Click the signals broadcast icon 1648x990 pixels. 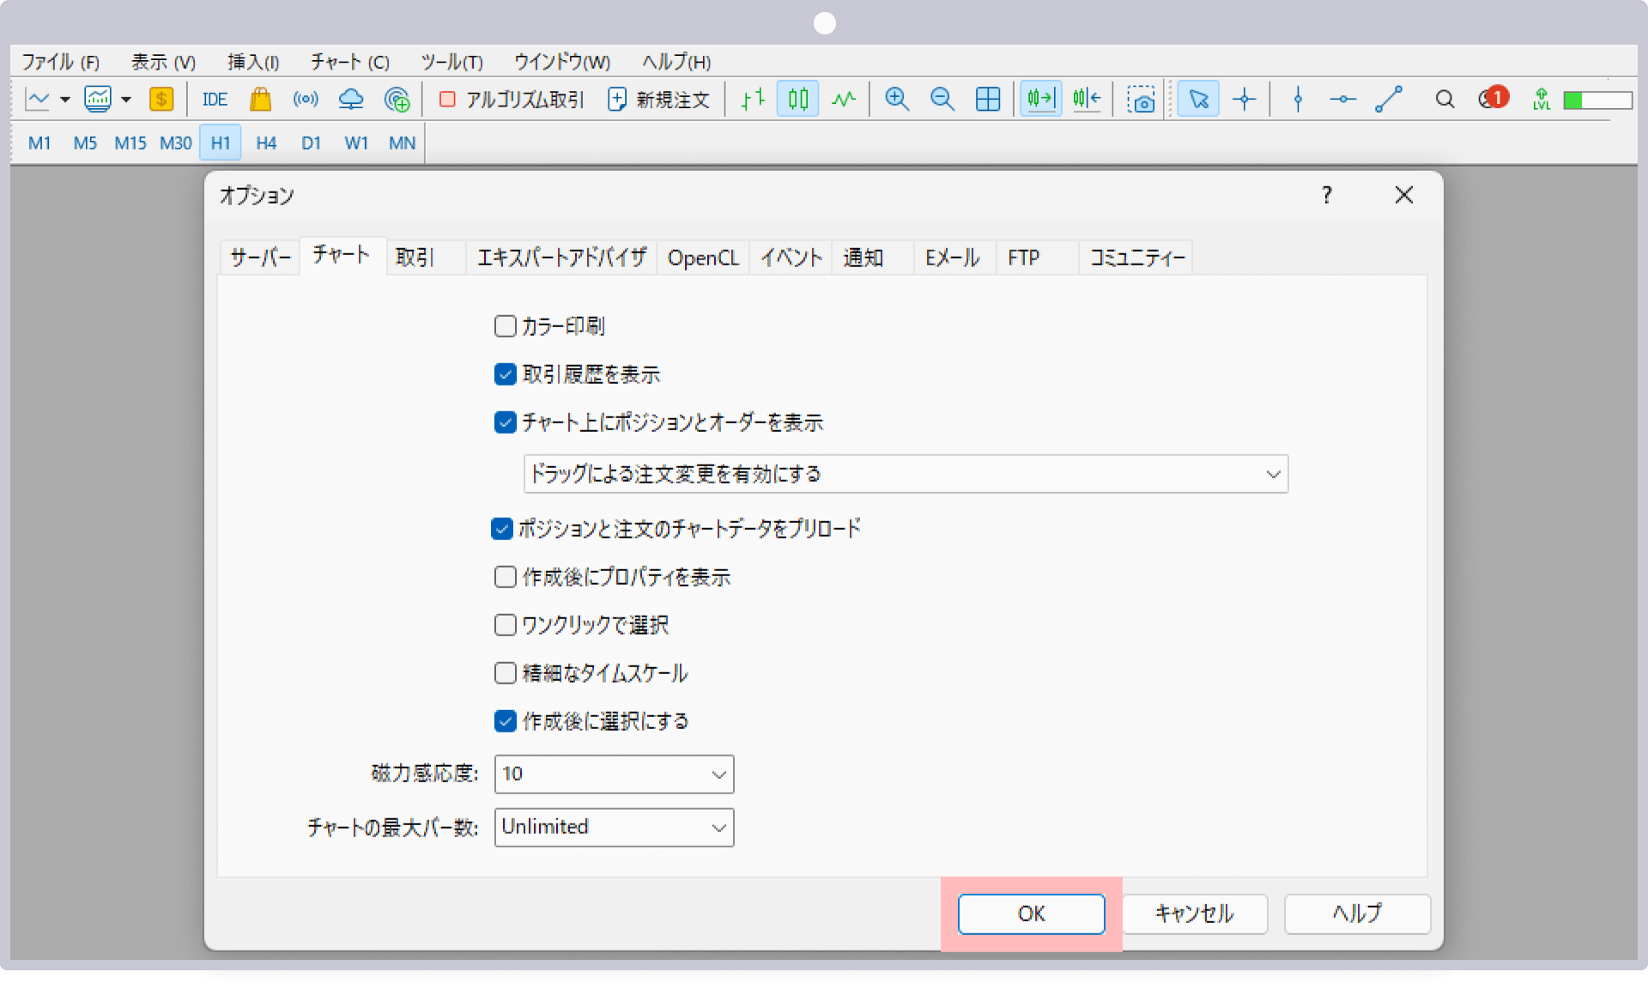pos(306,100)
